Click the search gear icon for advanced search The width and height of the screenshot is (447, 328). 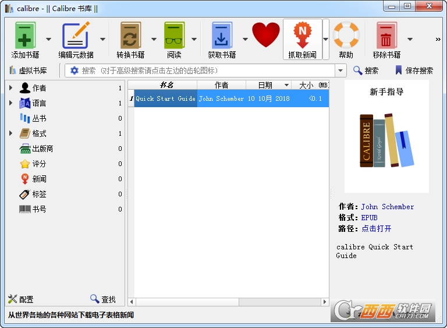pos(74,70)
